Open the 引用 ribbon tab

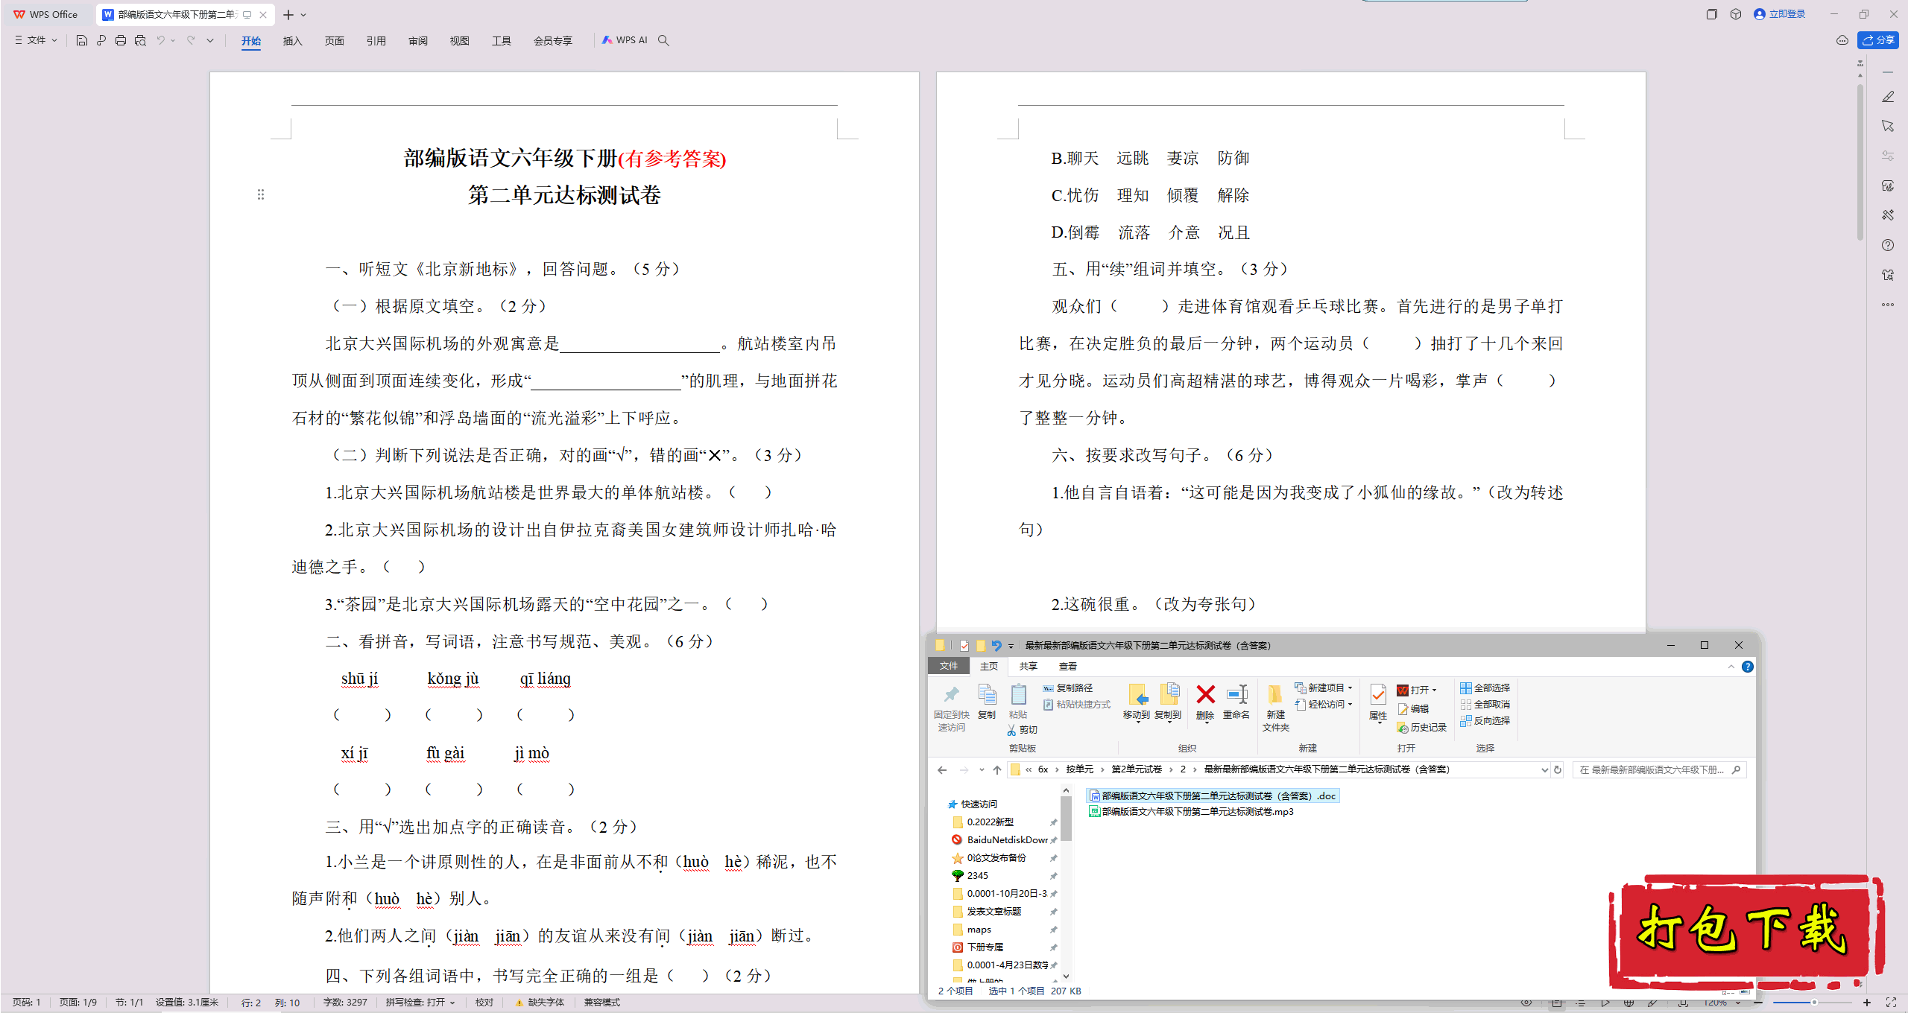pos(376,40)
